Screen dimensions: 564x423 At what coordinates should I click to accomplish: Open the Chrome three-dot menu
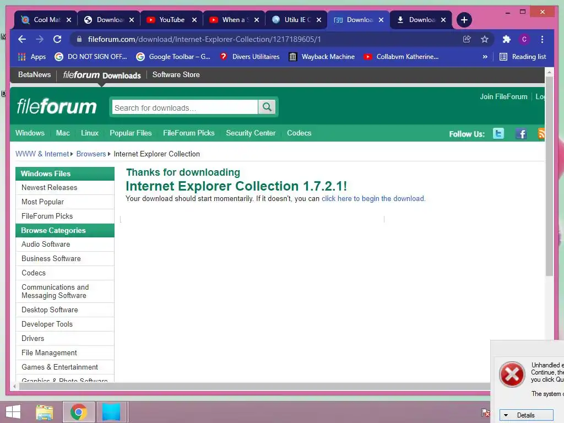click(542, 39)
